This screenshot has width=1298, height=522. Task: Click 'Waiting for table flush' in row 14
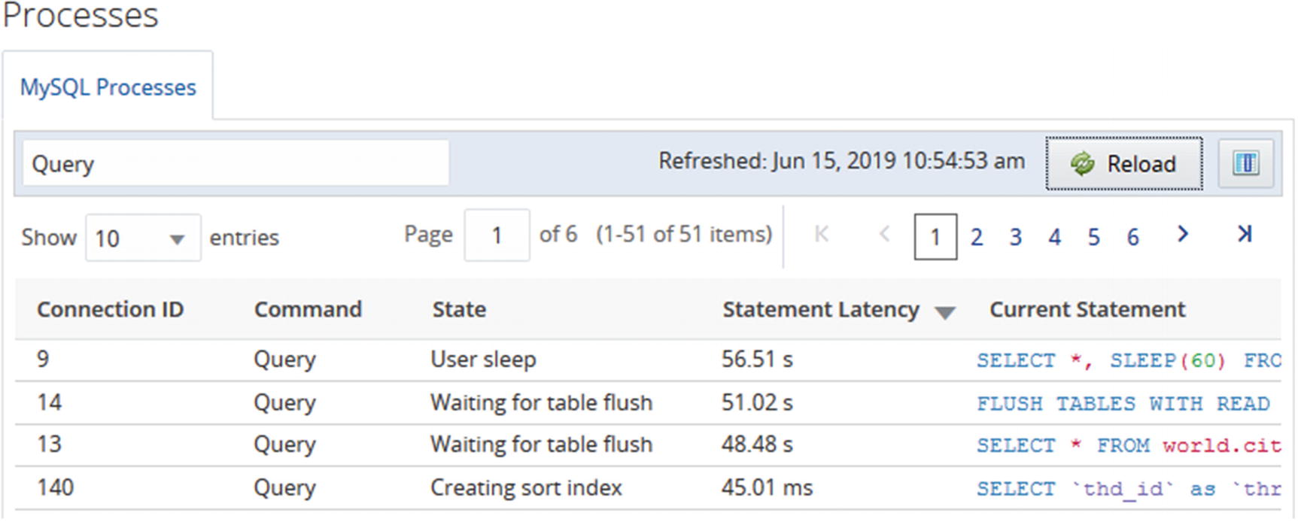(x=541, y=402)
